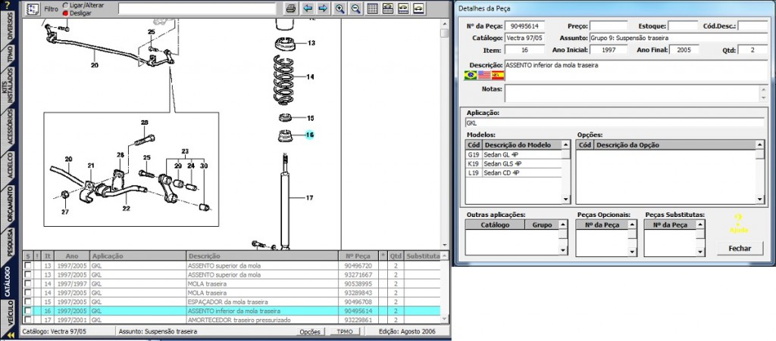
Task: Sort by the Nº Peça column header in parts table
Action: click(360, 256)
